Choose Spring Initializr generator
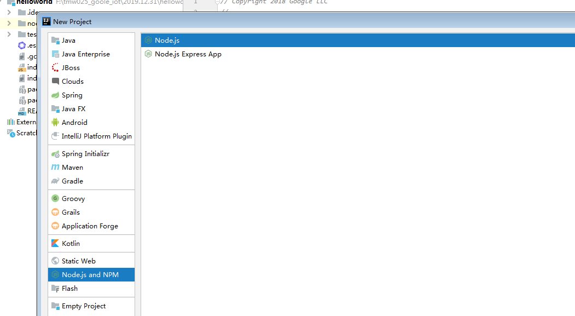The height and width of the screenshot is (316, 575). click(x=91, y=154)
